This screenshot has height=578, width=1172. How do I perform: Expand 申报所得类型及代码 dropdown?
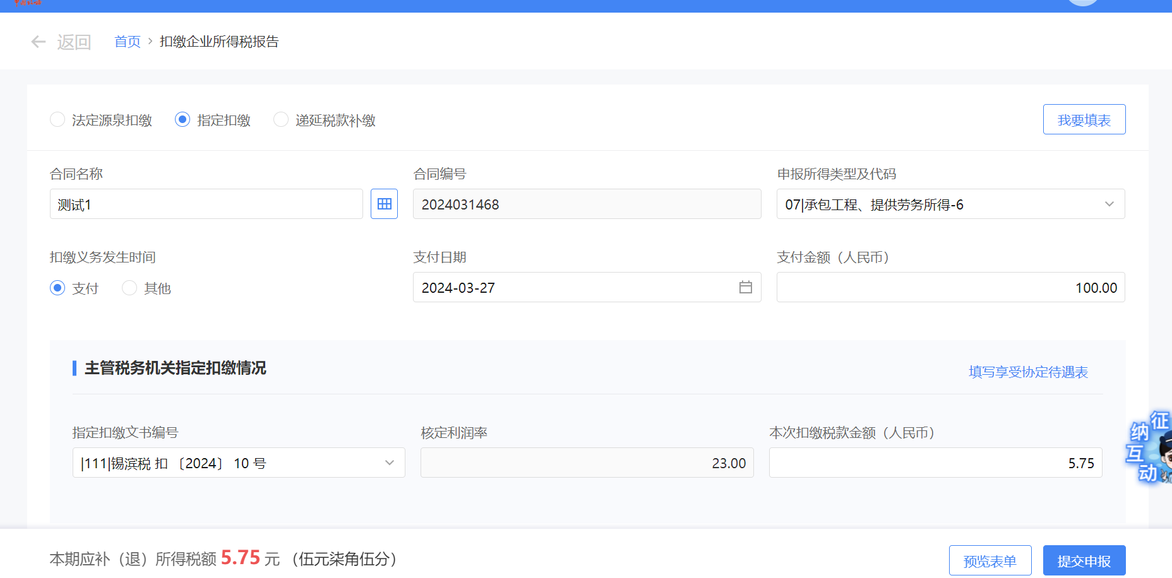coord(1109,204)
